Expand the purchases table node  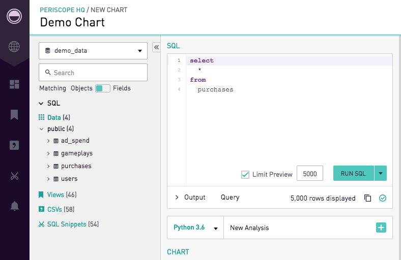coord(48,167)
